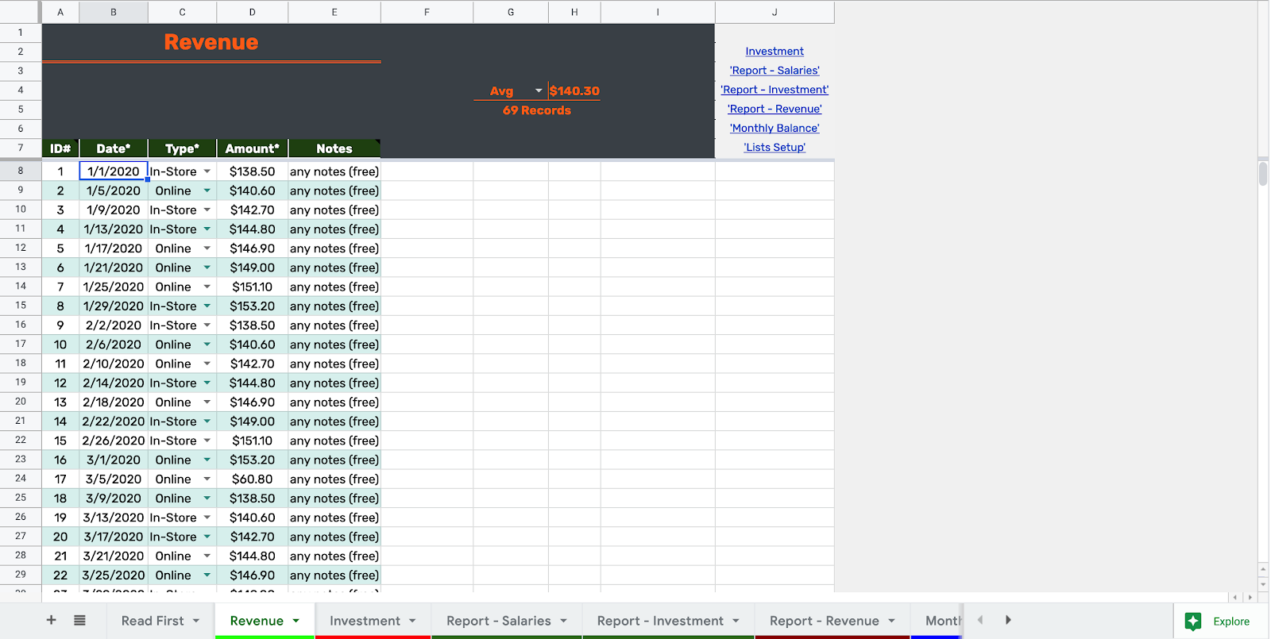1271x639 pixels.
Task: Follow the 'Monthly Balance' link
Action: [775, 128]
